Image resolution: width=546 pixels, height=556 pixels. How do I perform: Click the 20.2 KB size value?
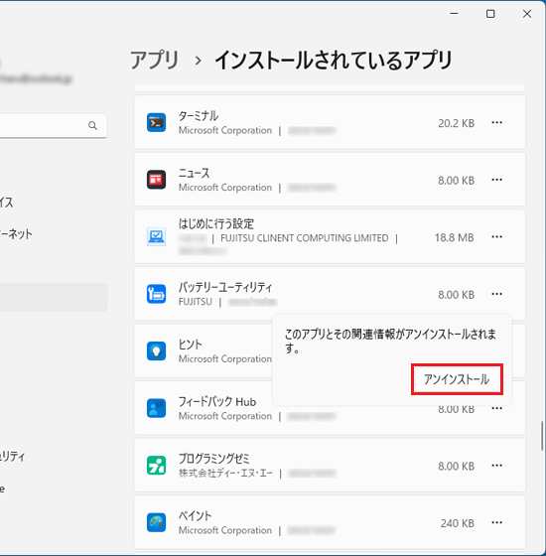(x=456, y=123)
